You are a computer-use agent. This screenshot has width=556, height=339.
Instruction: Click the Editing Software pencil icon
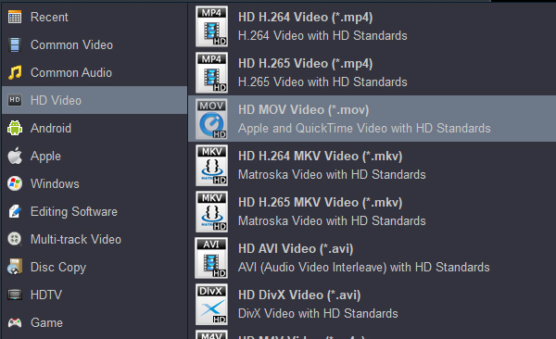15,211
